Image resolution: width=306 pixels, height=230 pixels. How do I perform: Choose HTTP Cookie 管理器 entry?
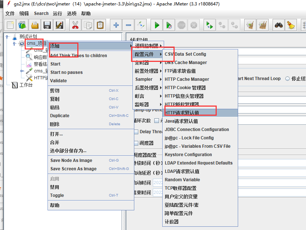coord(200,88)
